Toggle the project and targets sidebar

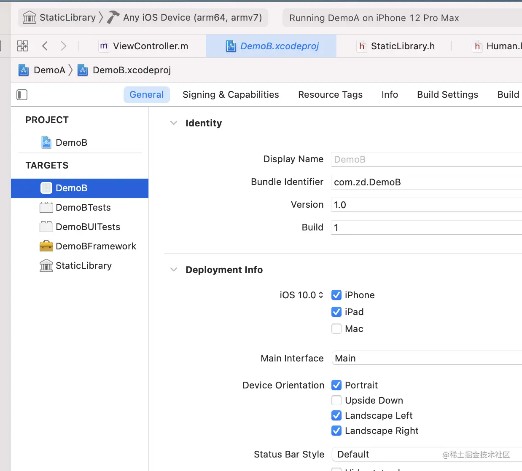click(22, 95)
